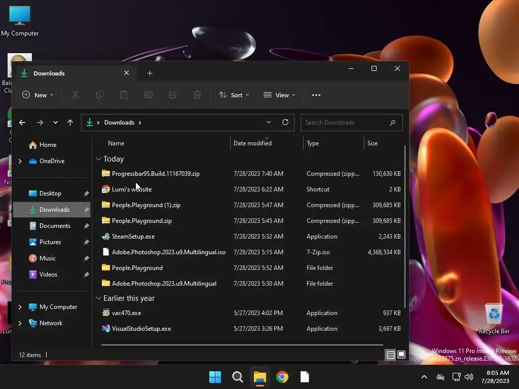Select Lumi's website shortcut
The image size is (519, 389).
[251, 189]
